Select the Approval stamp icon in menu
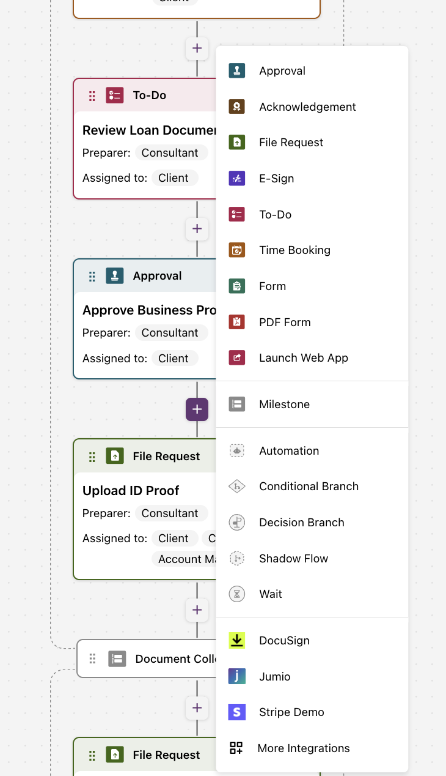This screenshot has width=446, height=776. [x=237, y=70]
